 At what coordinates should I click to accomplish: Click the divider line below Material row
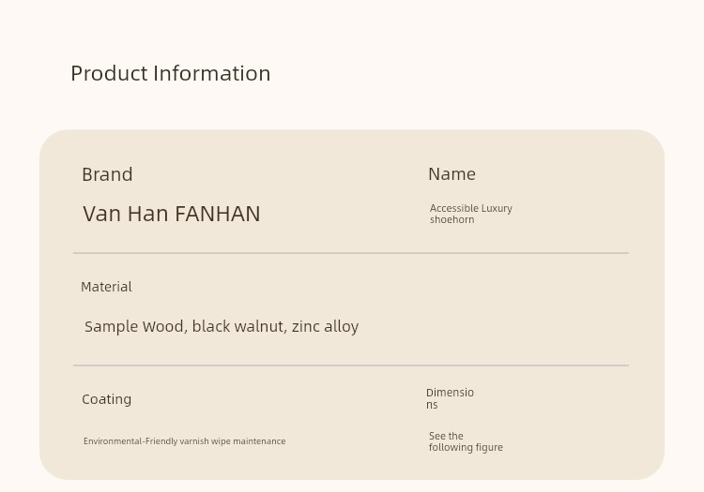coord(351,365)
